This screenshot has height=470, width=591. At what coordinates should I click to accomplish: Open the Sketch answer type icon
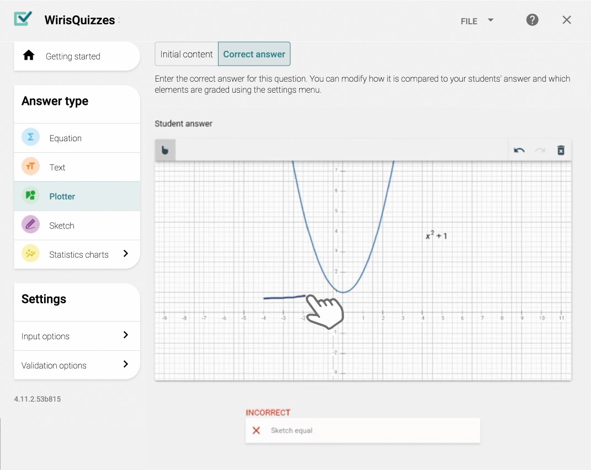(30, 225)
